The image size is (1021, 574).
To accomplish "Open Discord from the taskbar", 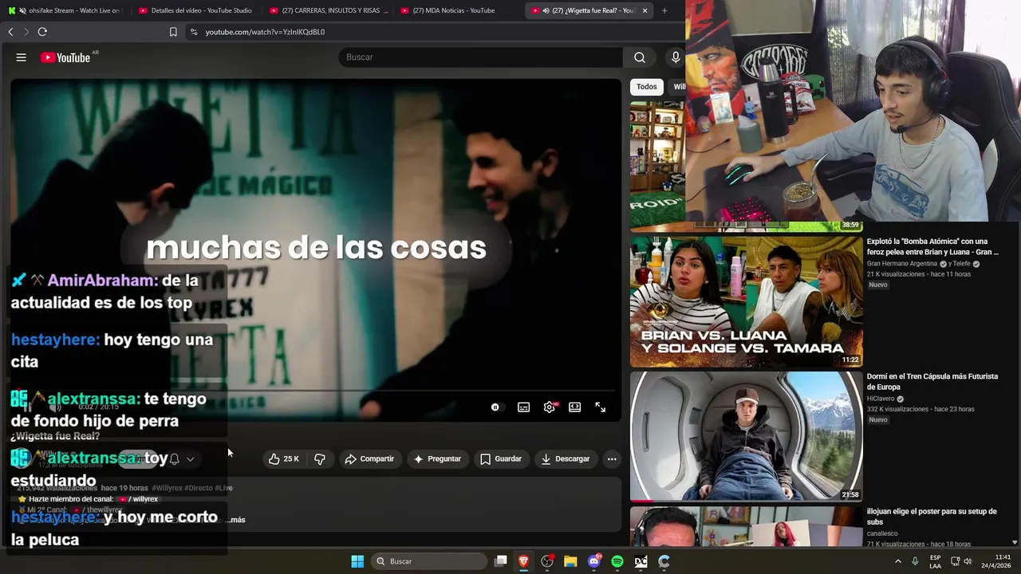I will coord(594,561).
